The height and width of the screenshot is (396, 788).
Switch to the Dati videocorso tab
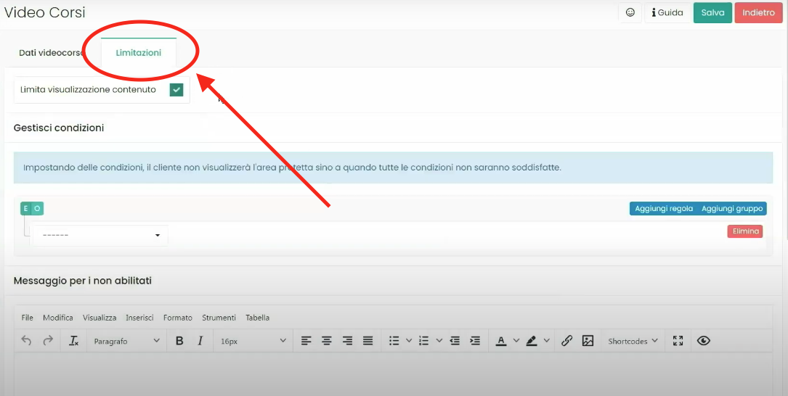coord(51,53)
